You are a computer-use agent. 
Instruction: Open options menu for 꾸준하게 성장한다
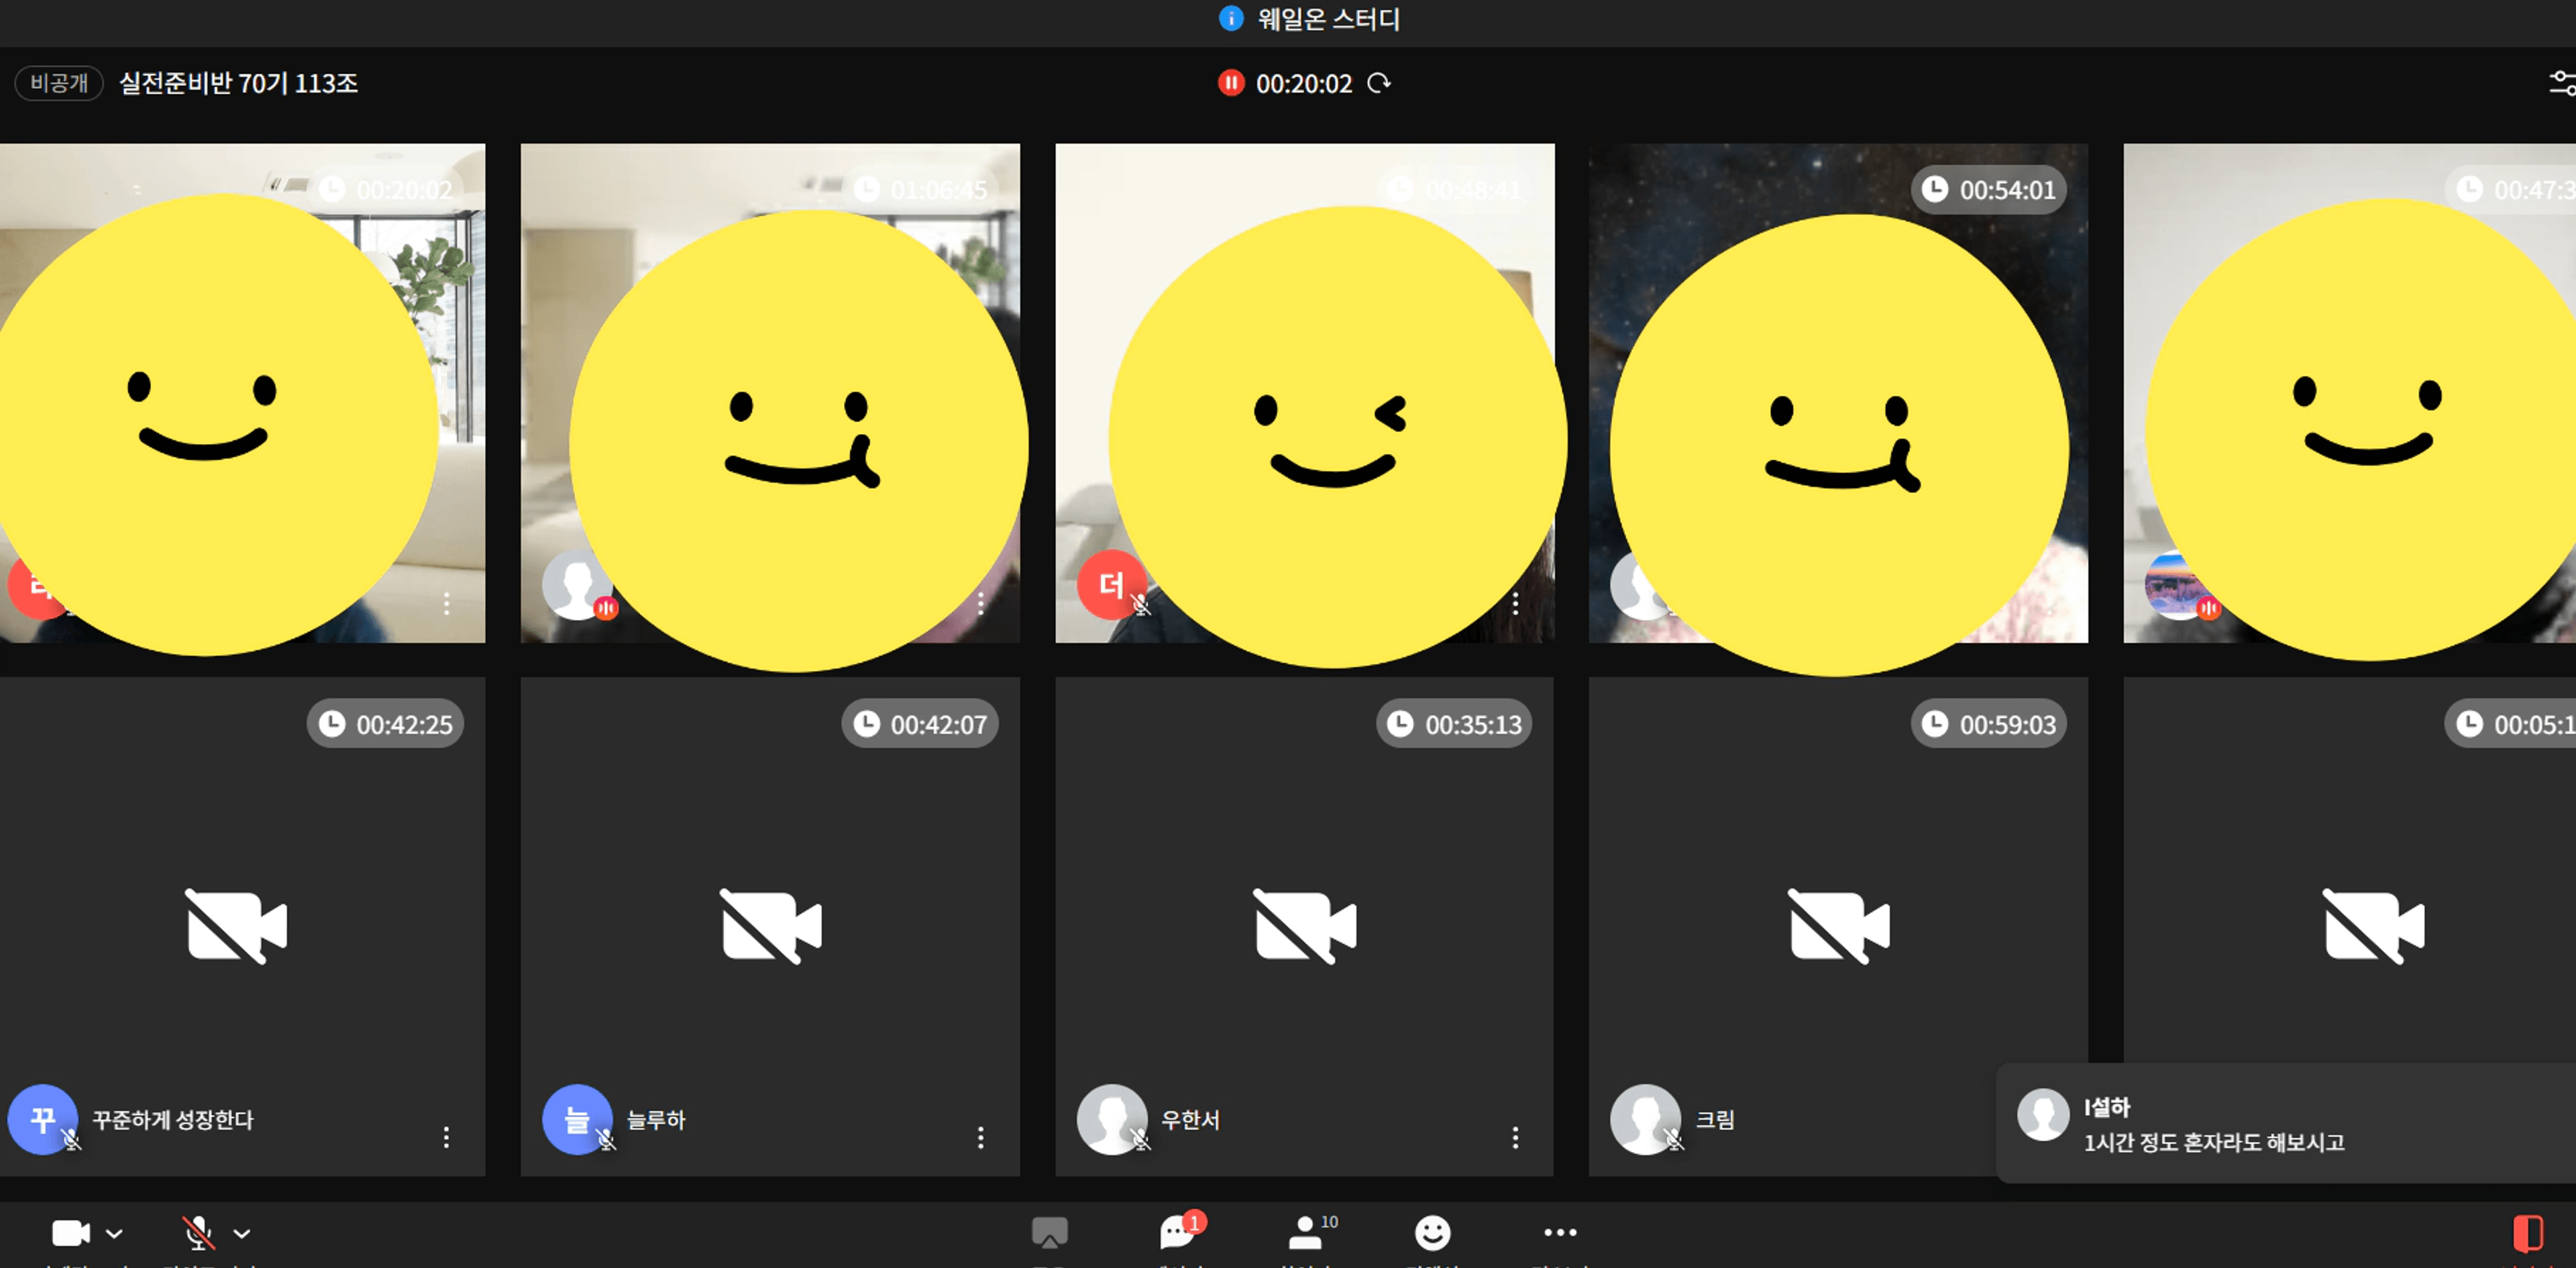[446, 1137]
